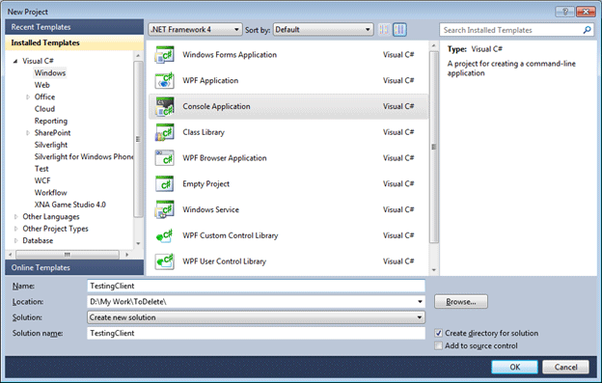Open the Sort by Default dropdown
The image size is (602, 383).
[323, 30]
